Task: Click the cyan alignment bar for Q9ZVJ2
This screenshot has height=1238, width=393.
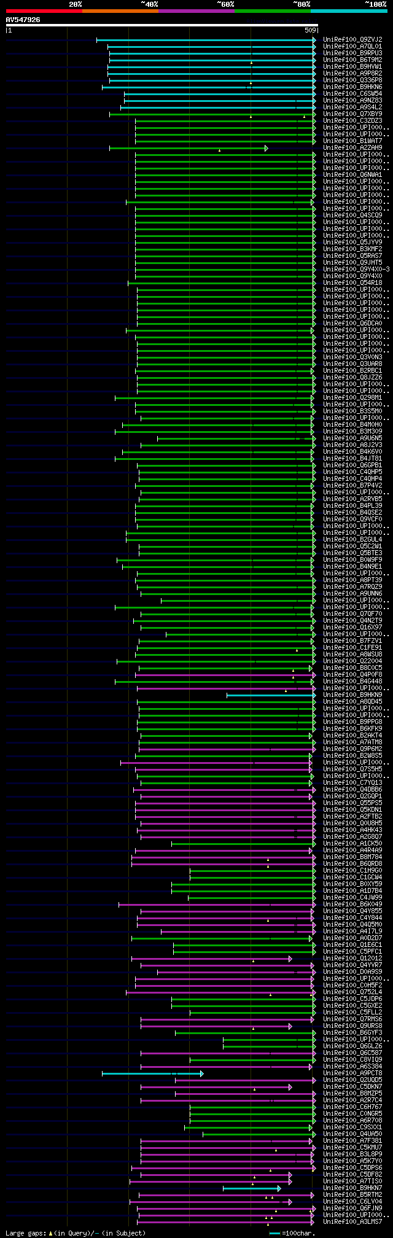Action: (x=206, y=40)
